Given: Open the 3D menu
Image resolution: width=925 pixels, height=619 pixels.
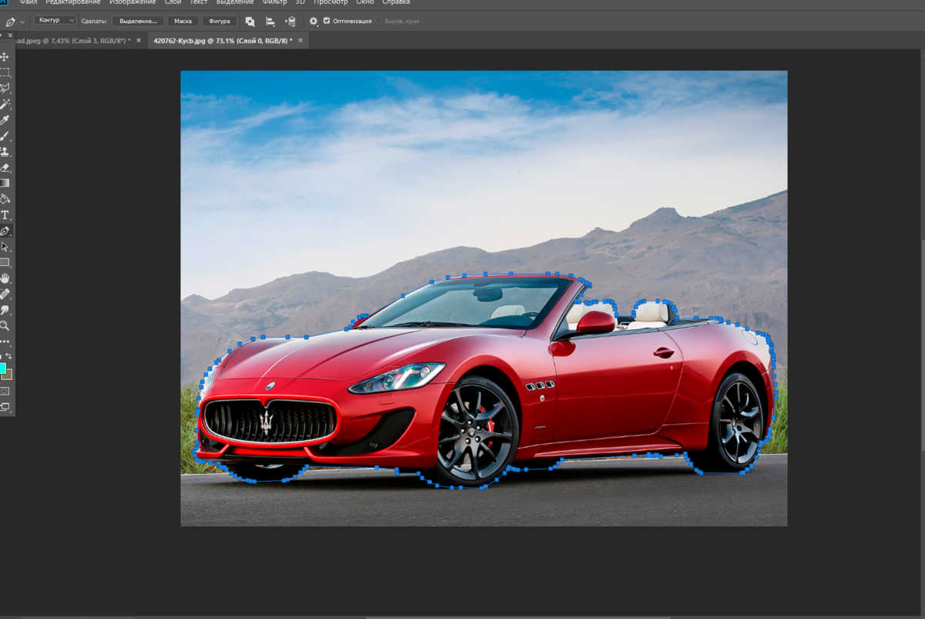Looking at the screenshot, I should tap(300, 2).
